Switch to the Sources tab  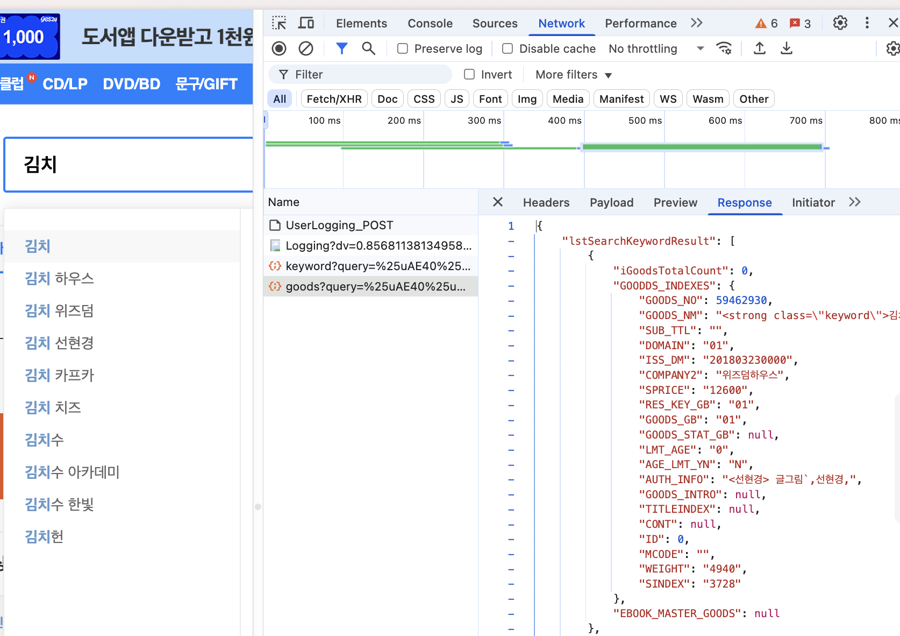pos(495,23)
